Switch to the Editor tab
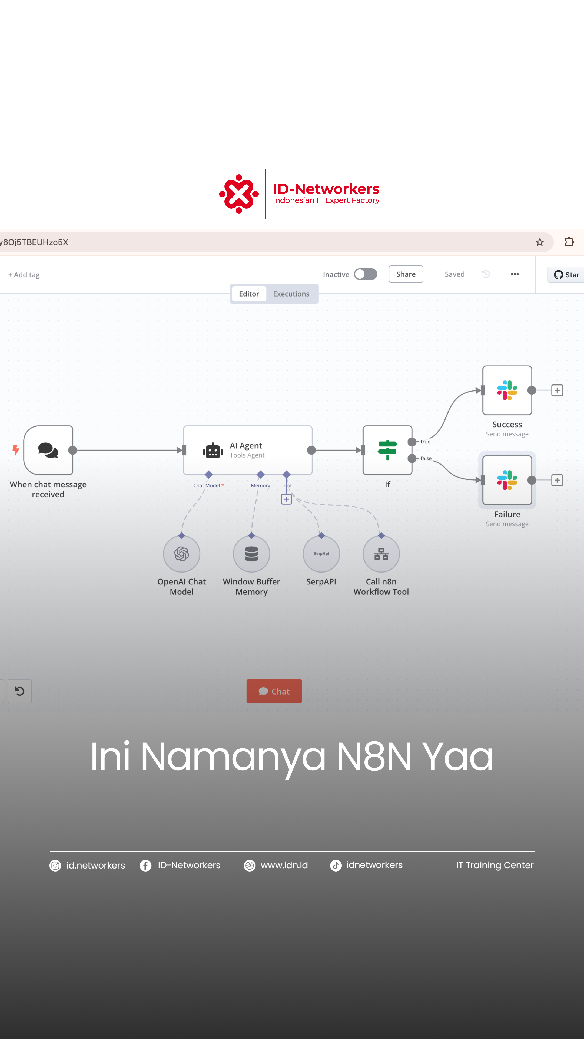 click(249, 294)
